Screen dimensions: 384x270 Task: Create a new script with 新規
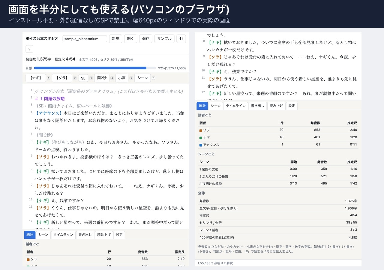click(115, 39)
